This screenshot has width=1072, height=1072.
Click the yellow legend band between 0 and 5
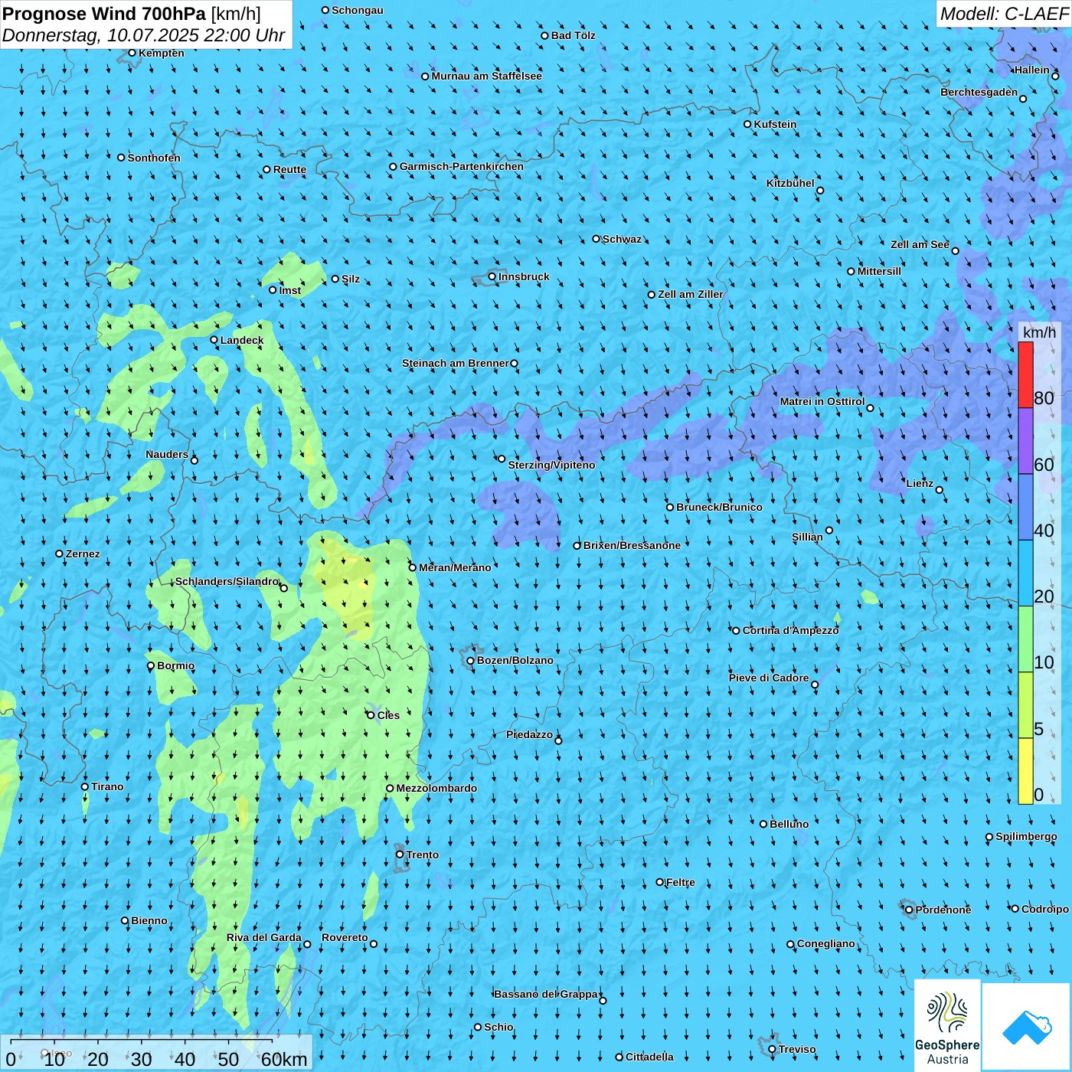(1025, 771)
